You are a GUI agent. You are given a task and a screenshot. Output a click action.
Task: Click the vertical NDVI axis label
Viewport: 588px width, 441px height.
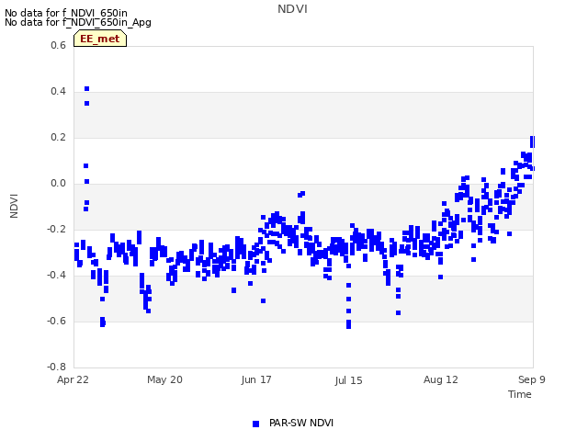tap(14, 206)
